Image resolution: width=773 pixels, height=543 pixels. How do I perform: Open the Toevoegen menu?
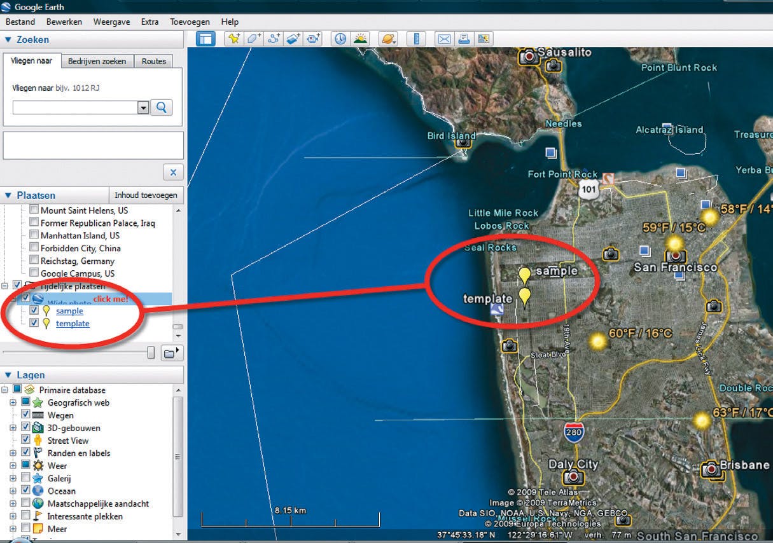[190, 22]
